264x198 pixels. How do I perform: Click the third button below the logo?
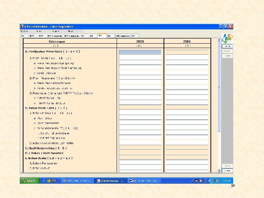pos(227,56)
